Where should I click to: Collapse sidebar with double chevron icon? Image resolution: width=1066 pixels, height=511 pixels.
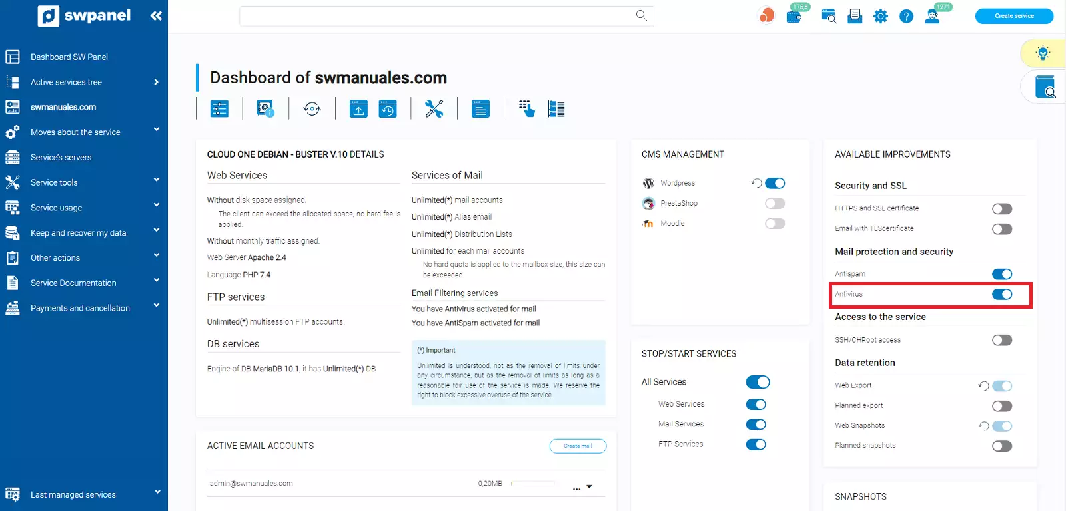156,16
